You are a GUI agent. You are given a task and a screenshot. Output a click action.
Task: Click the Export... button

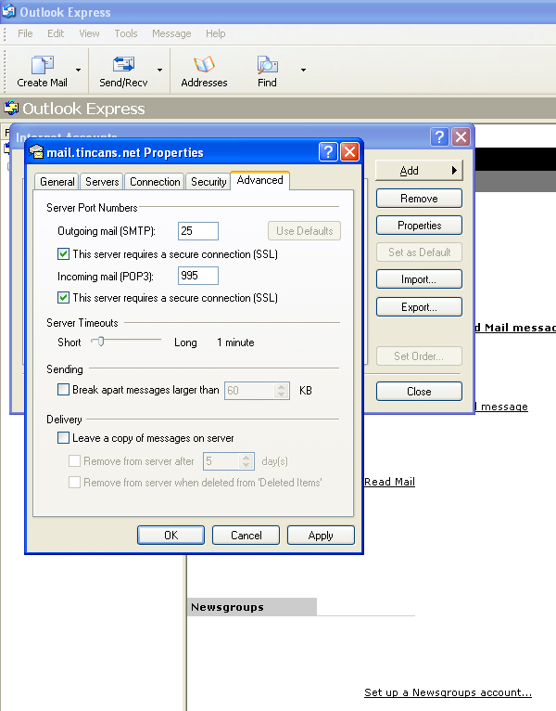[x=419, y=307]
